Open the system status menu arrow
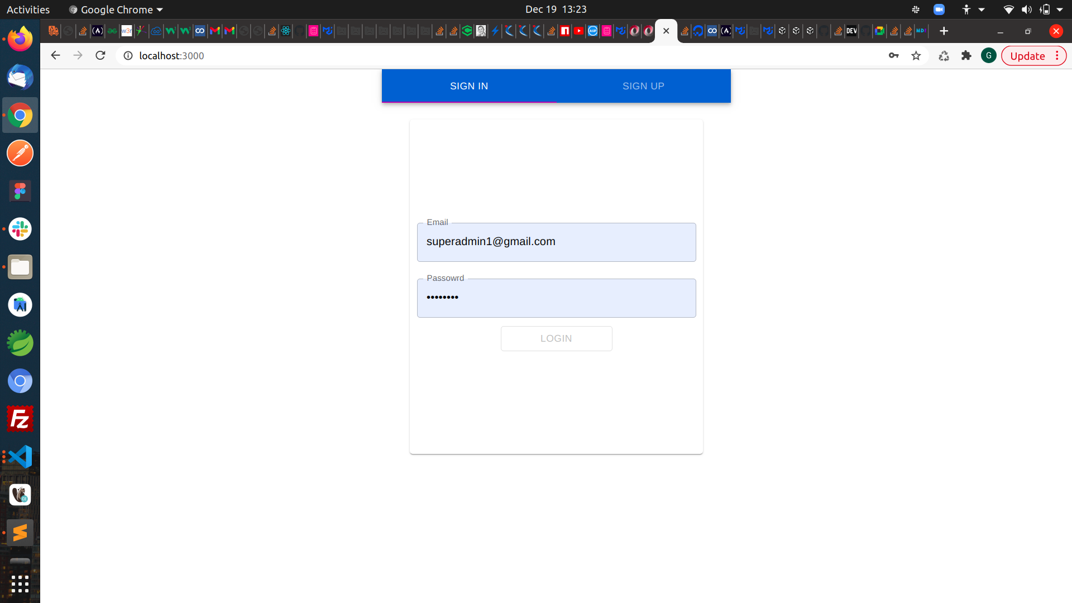 [x=1060, y=9]
